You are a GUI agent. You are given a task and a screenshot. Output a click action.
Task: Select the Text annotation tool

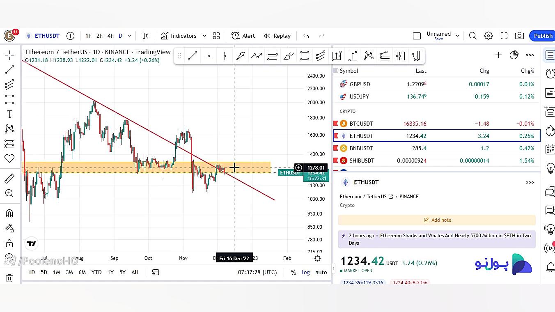coord(9,114)
